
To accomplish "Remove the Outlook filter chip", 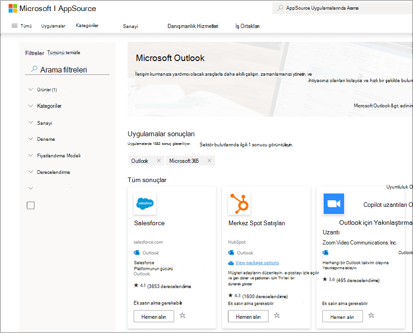I will (159, 161).
